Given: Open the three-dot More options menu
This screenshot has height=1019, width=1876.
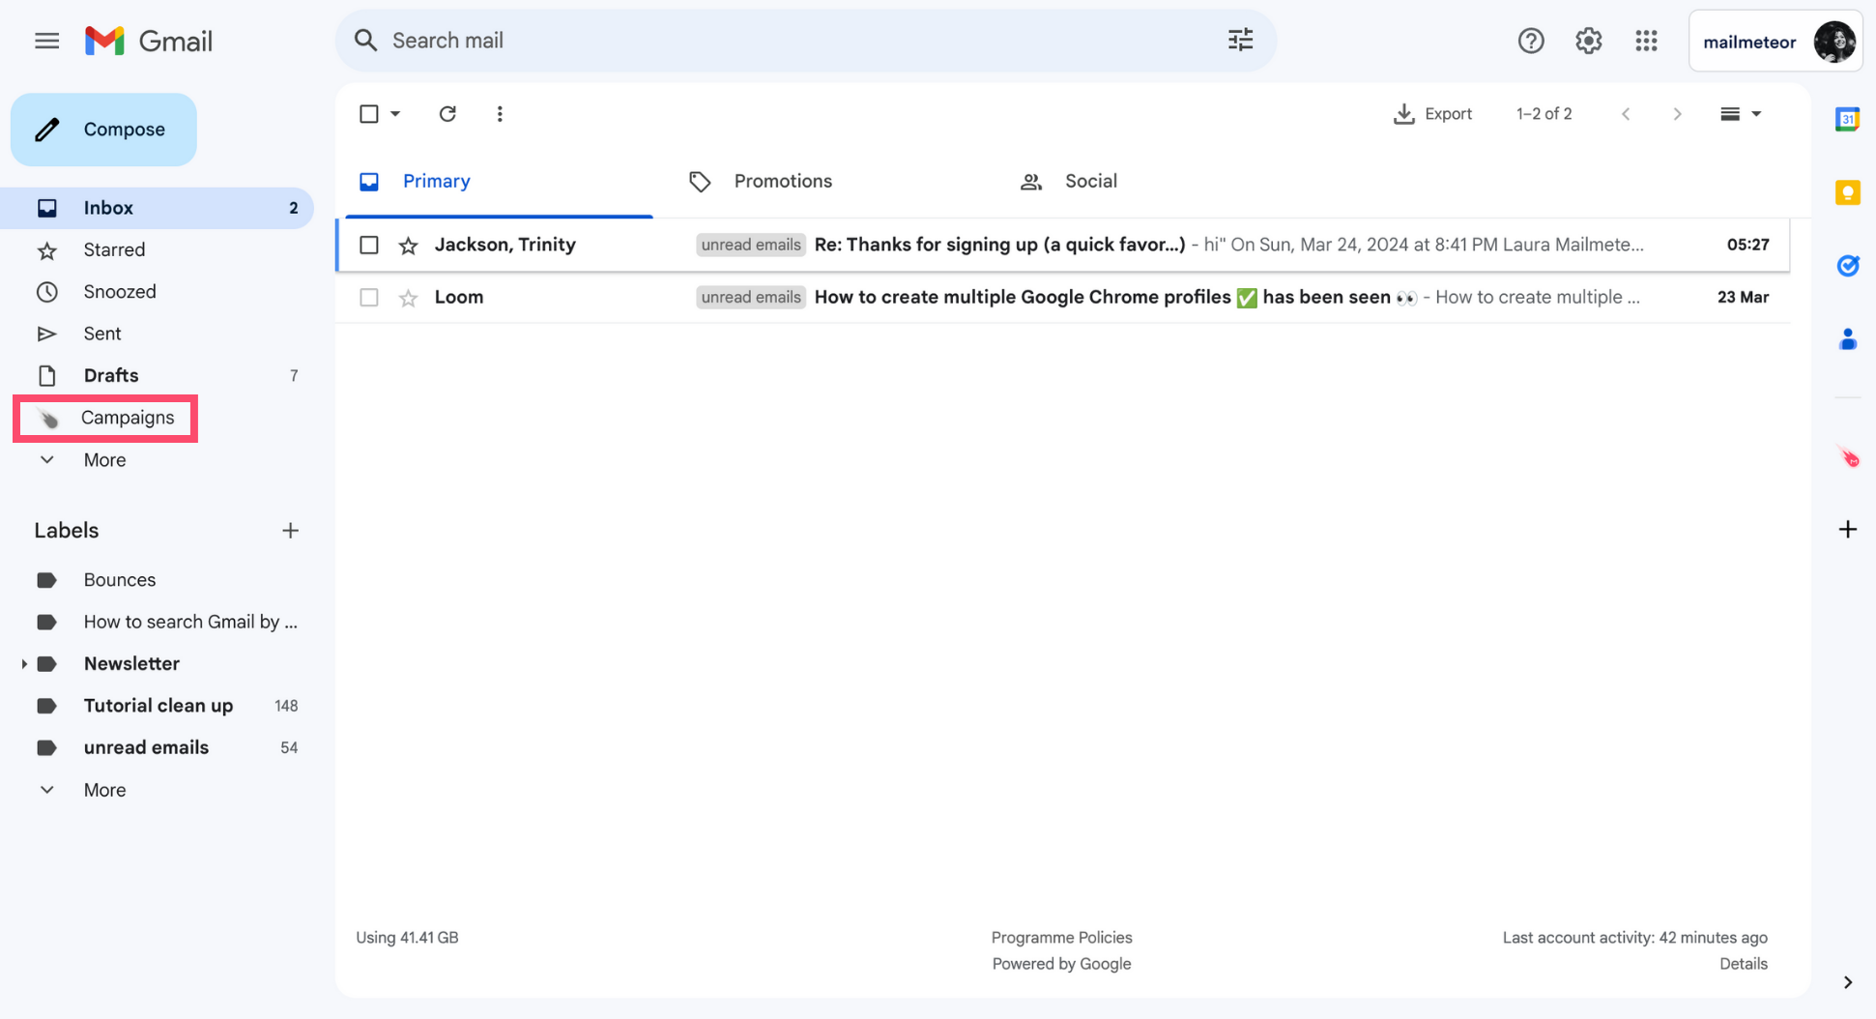Looking at the screenshot, I should coord(500,114).
